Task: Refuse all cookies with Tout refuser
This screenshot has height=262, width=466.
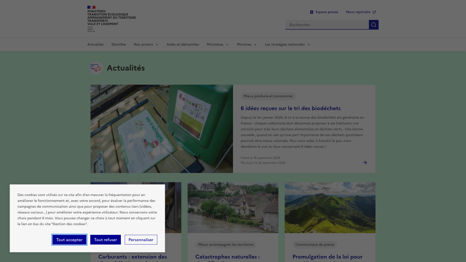Action: [105, 240]
